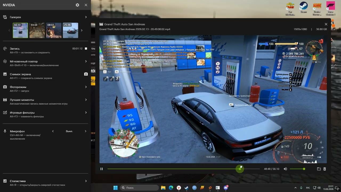Viewport: 341px width, 192px height.
Task: Click the Снимок экрана picture icon
Action: coord(5,74)
